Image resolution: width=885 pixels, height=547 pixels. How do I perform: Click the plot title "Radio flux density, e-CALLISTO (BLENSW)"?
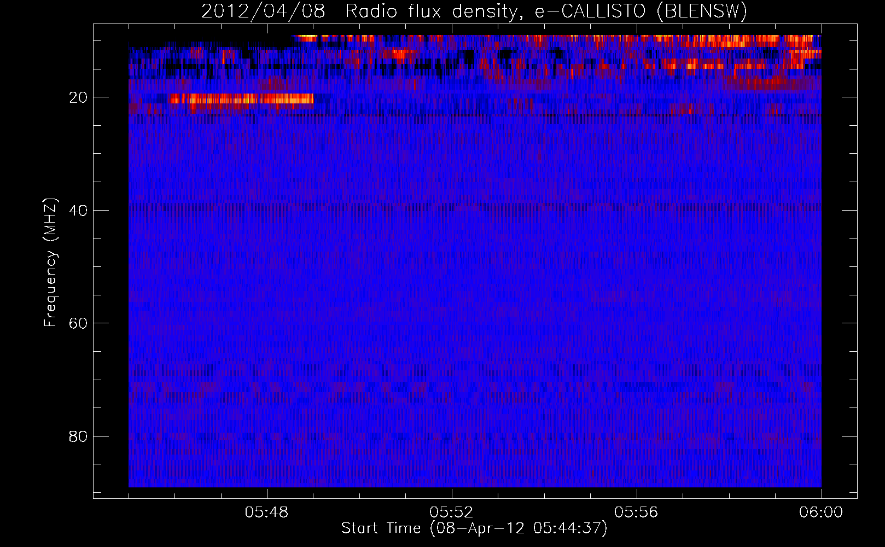546,11
